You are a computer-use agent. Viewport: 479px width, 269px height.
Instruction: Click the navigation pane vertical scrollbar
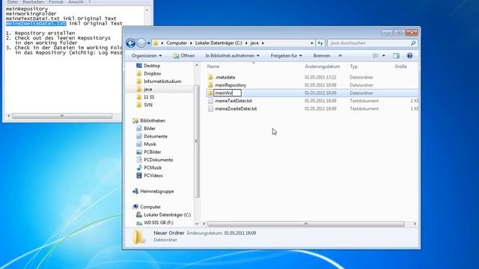coord(197,141)
